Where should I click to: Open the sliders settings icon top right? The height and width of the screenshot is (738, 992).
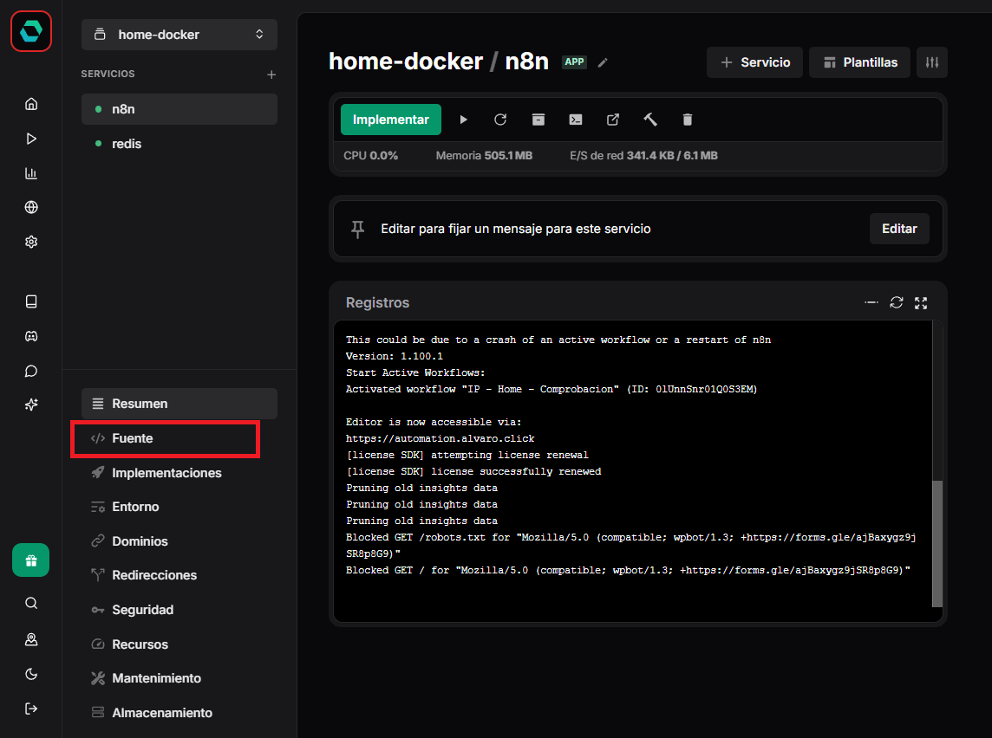tap(932, 62)
